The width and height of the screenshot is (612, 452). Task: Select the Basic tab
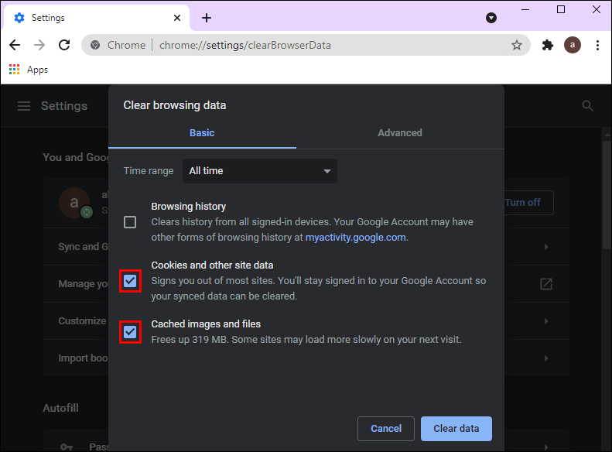coord(202,133)
